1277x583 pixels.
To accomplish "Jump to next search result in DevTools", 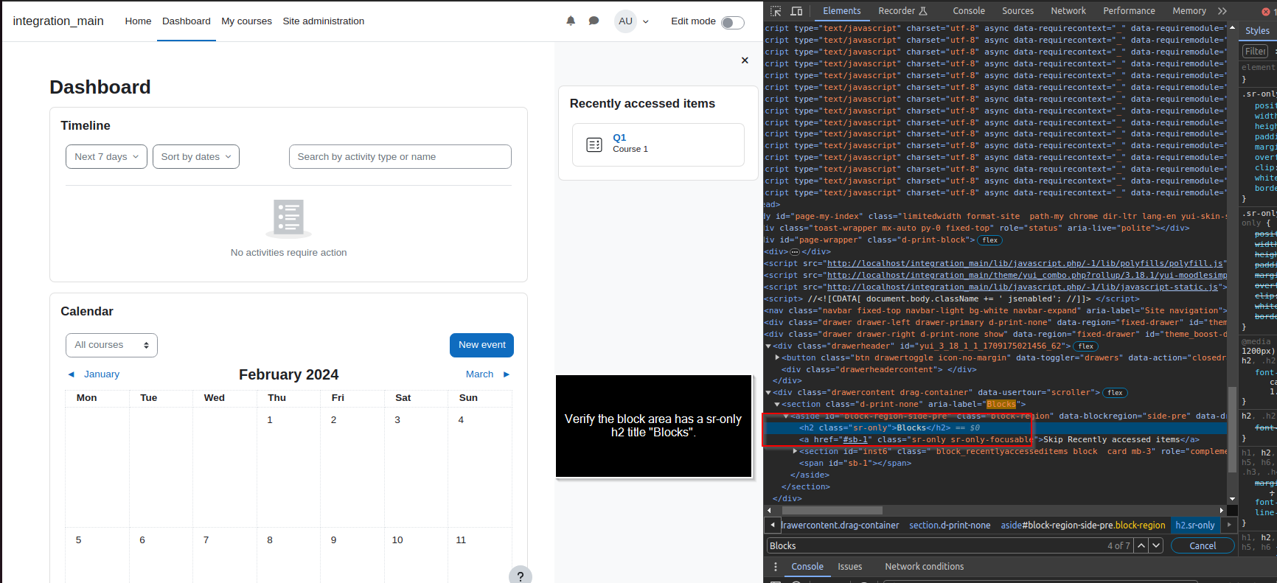I will click(1156, 545).
